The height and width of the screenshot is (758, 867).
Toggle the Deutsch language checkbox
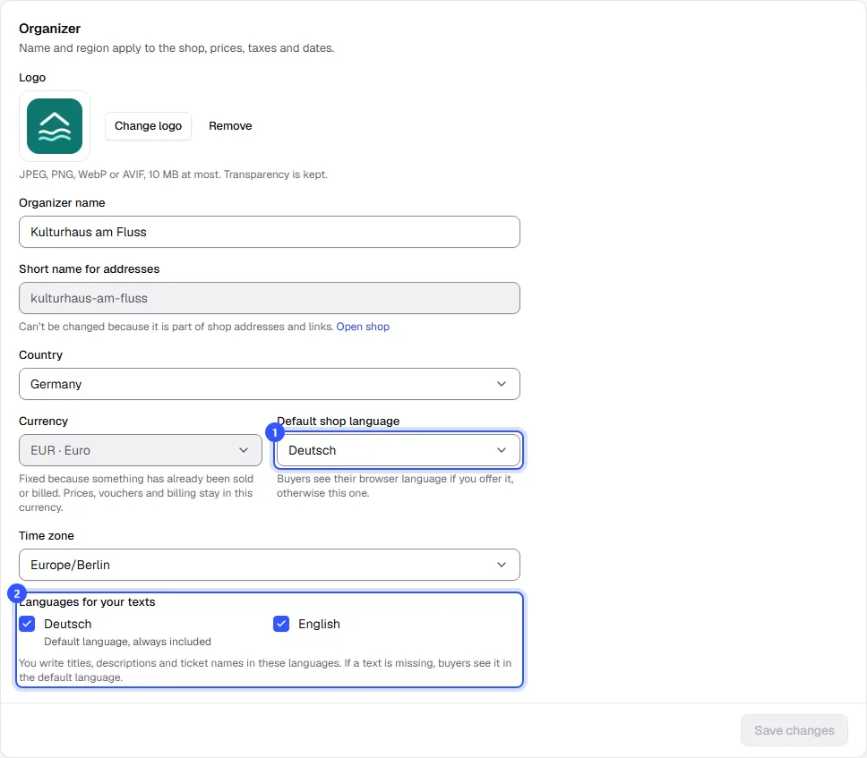pyautogui.click(x=27, y=624)
